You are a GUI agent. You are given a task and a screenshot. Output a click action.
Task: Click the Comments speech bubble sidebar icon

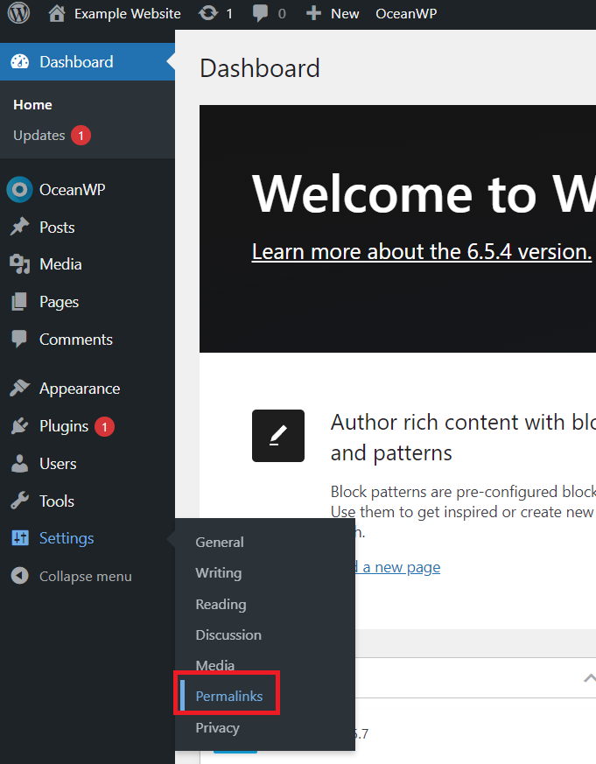tap(19, 340)
